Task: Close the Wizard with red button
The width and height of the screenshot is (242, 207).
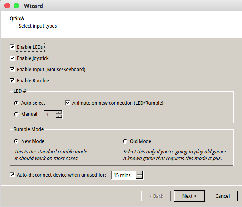Action: (x=7, y=6)
